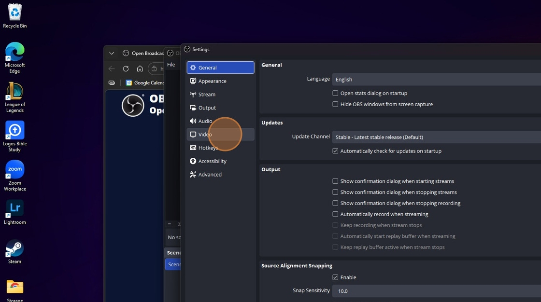The height and width of the screenshot is (302, 541).
Task: Launch Steam from the desktop
Action: coord(15,251)
